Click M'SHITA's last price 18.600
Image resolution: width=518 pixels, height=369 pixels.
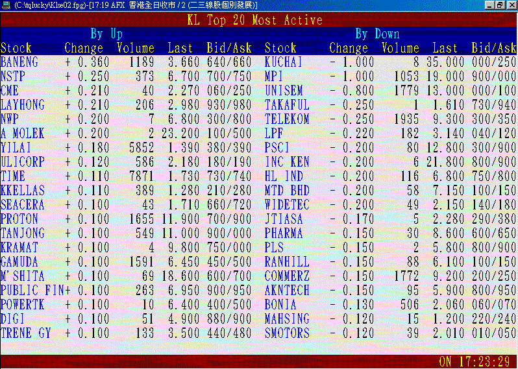click(x=180, y=276)
